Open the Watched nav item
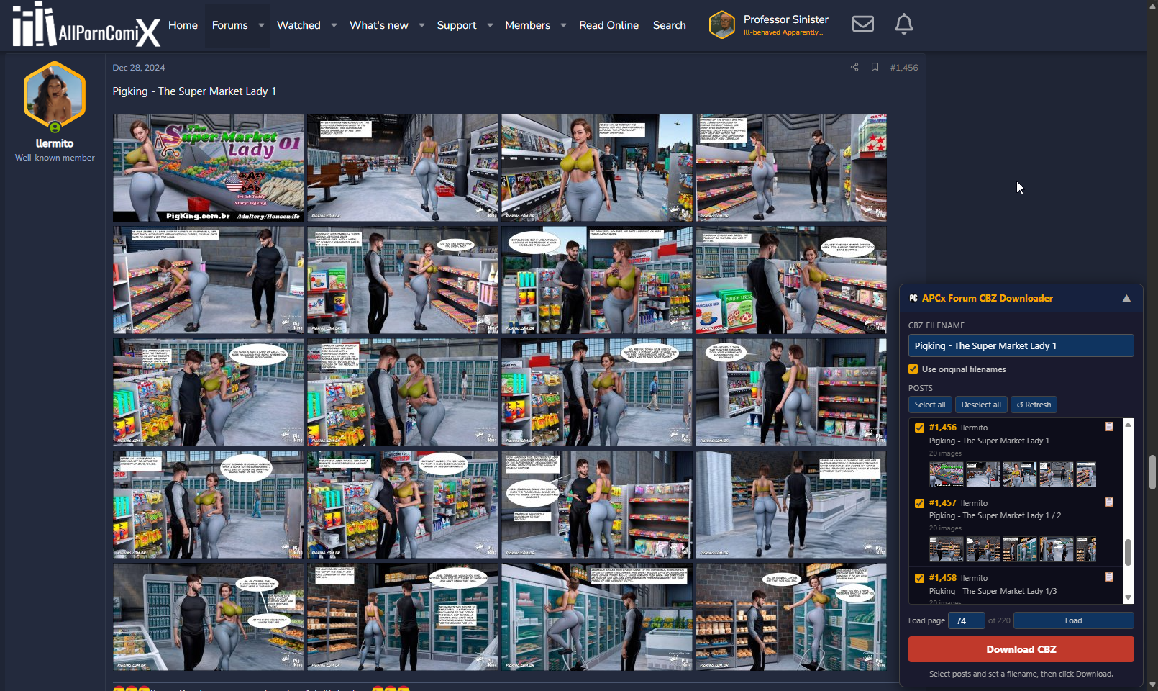The width and height of the screenshot is (1158, 691). point(298,25)
